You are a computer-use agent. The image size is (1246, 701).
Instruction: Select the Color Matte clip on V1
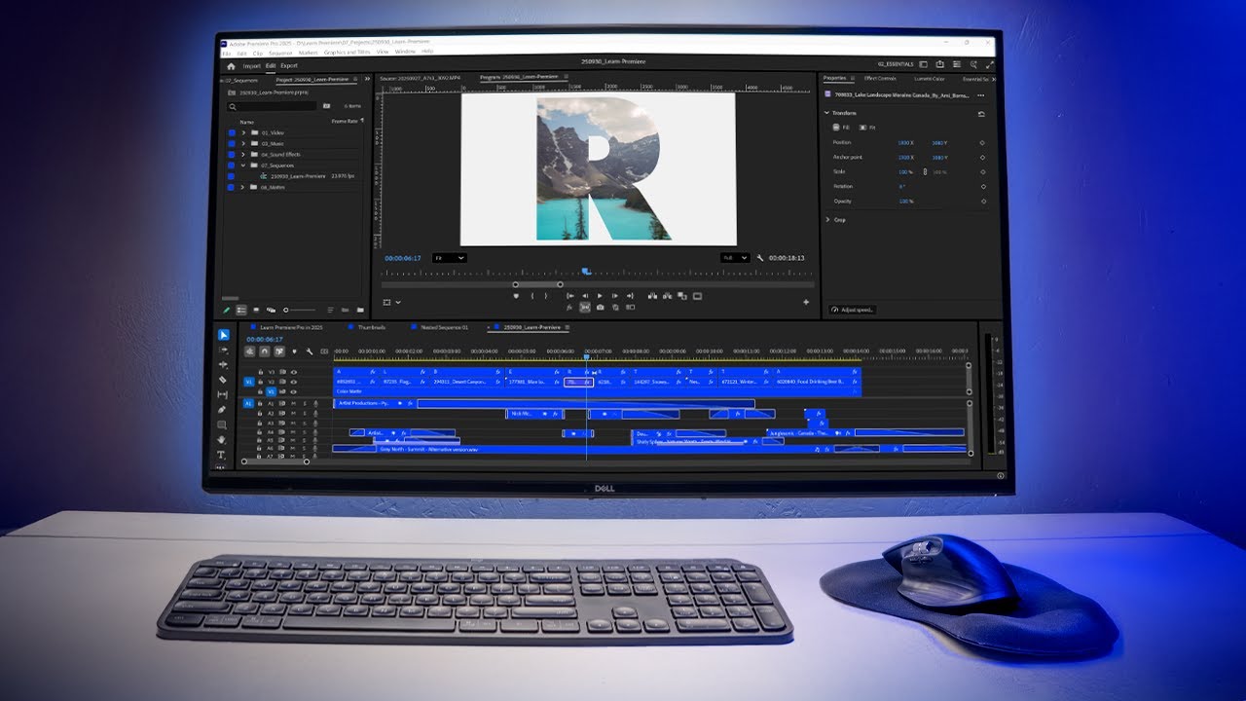[x=597, y=392]
